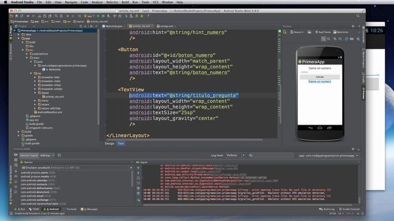Open the TODO tool window button
Screen dimensions: 394x221
coord(34,209)
